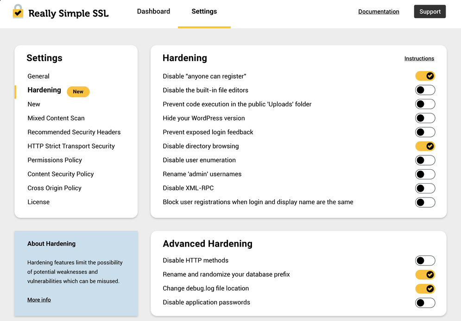Open the License settings page
461x321 pixels.
click(38, 202)
